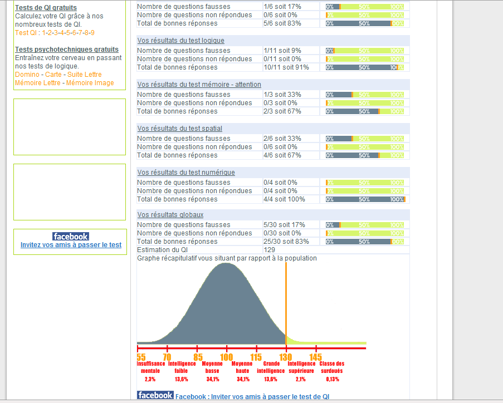
Task: Click the '130' axis label on the graph
Action: [x=286, y=357]
